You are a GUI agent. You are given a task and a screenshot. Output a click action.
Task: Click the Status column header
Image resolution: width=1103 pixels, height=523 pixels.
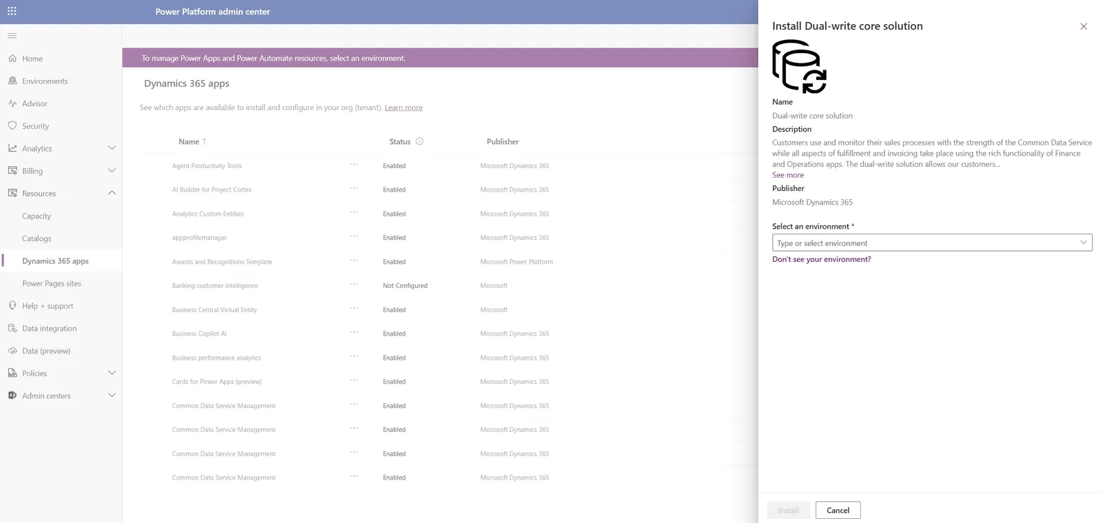pos(400,141)
